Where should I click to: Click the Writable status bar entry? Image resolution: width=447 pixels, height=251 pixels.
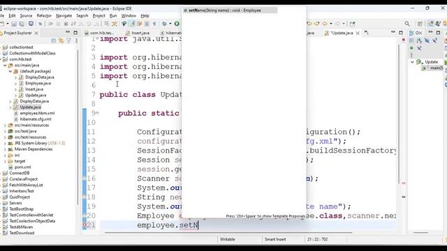[x=228, y=239]
